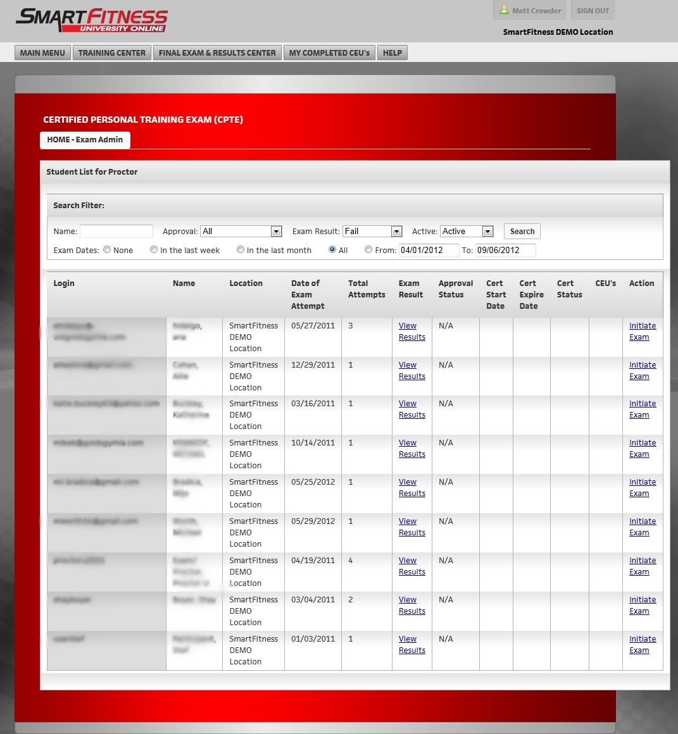
Task: Initiate Exam in the 03/16/2011 row
Action: (643, 409)
